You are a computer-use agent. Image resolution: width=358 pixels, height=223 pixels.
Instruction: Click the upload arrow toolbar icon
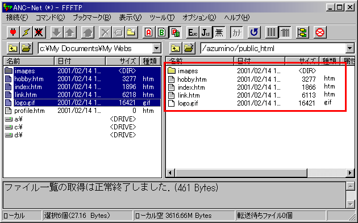pyautogui.click(x=70, y=32)
